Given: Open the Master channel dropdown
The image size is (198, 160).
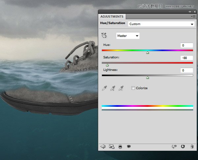Looking at the screenshot, I should [128, 35].
